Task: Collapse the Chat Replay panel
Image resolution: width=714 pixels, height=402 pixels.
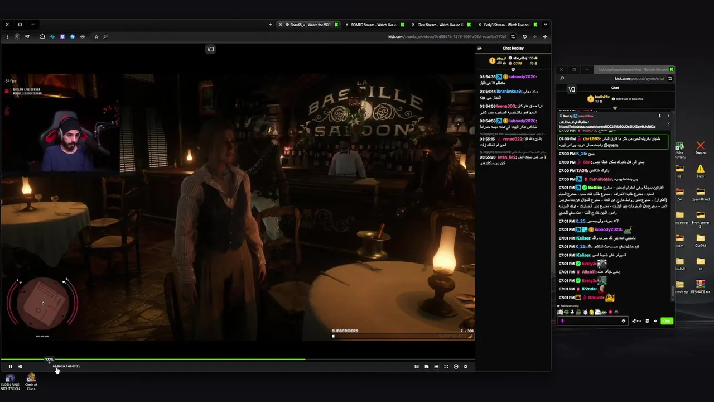Action: [x=480, y=48]
